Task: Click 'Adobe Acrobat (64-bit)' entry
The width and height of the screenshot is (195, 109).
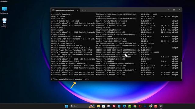Action: pyautogui.click(x=63, y=43)
